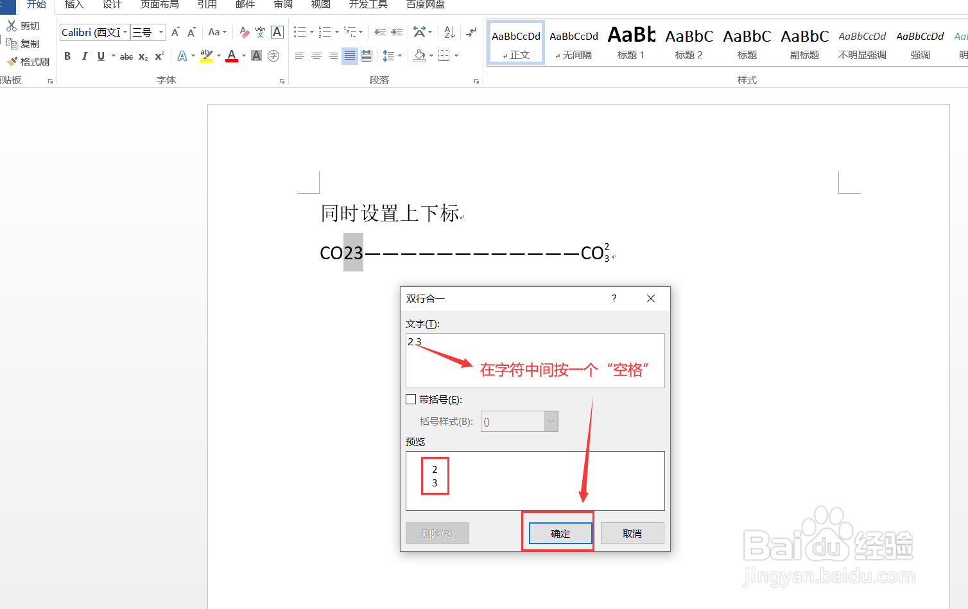The height and width of the screenshot is (609, 968).
Task: Apply italic formatting
Action: coord(84,56)
